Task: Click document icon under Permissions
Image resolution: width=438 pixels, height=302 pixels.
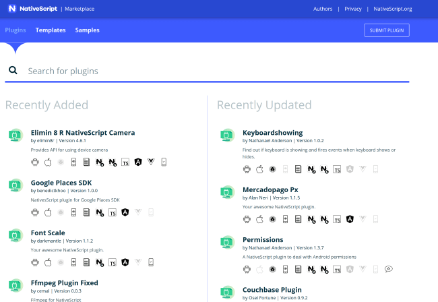Action: pyautogui.click(x=299, y=270)
